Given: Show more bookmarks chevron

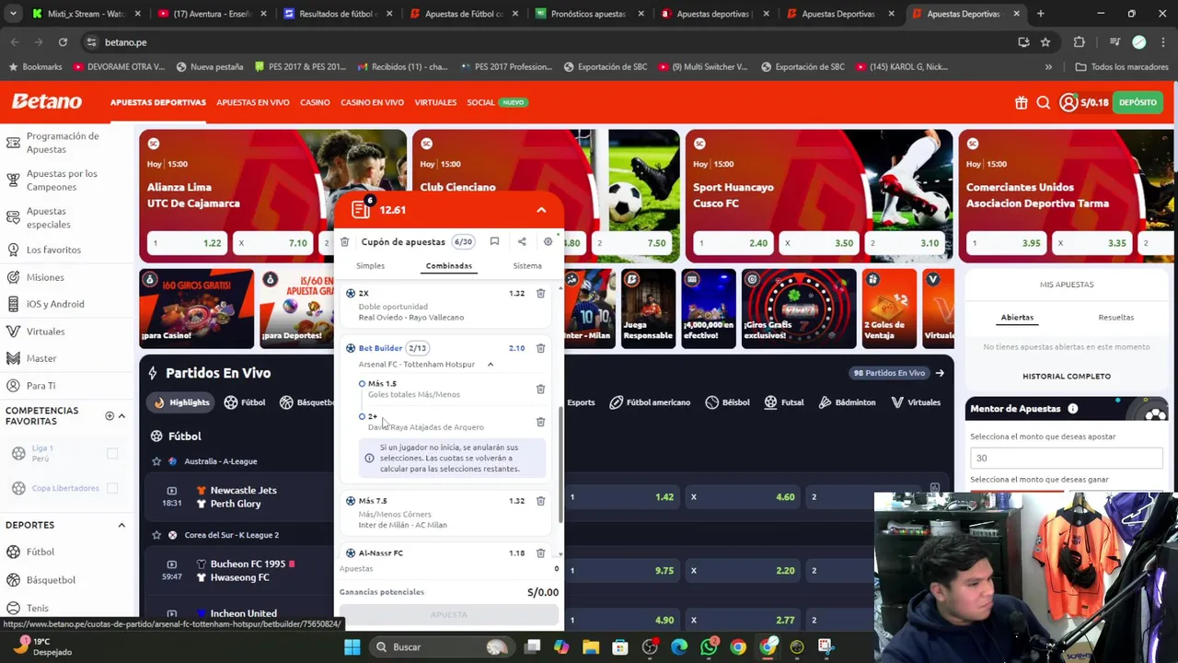Looking at the screenshot, I should coord(1048,67).
